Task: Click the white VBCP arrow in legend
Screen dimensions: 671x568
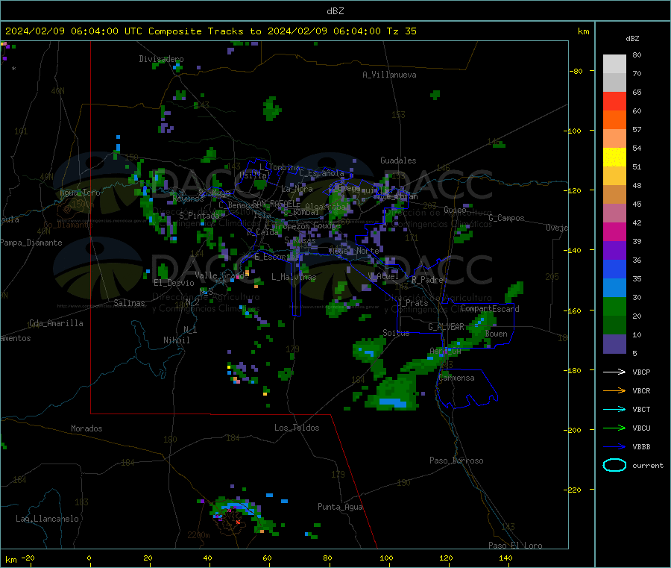Action: 614,372
